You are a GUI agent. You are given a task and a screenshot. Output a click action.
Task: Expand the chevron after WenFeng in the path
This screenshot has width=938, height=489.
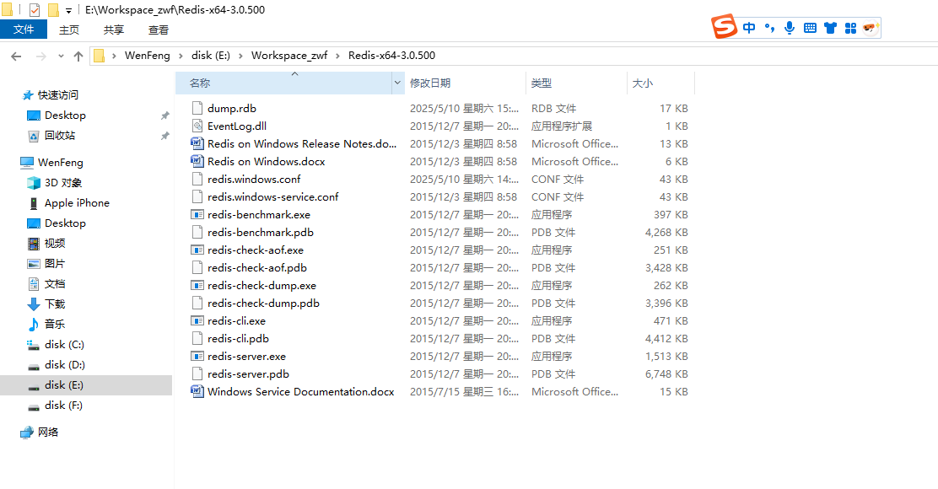pyautogui.click(x=181, y=56)
